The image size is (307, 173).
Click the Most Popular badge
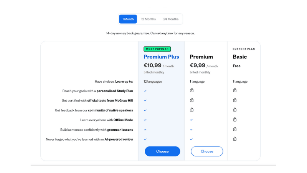pyautogui.click(x=157, y=49)
